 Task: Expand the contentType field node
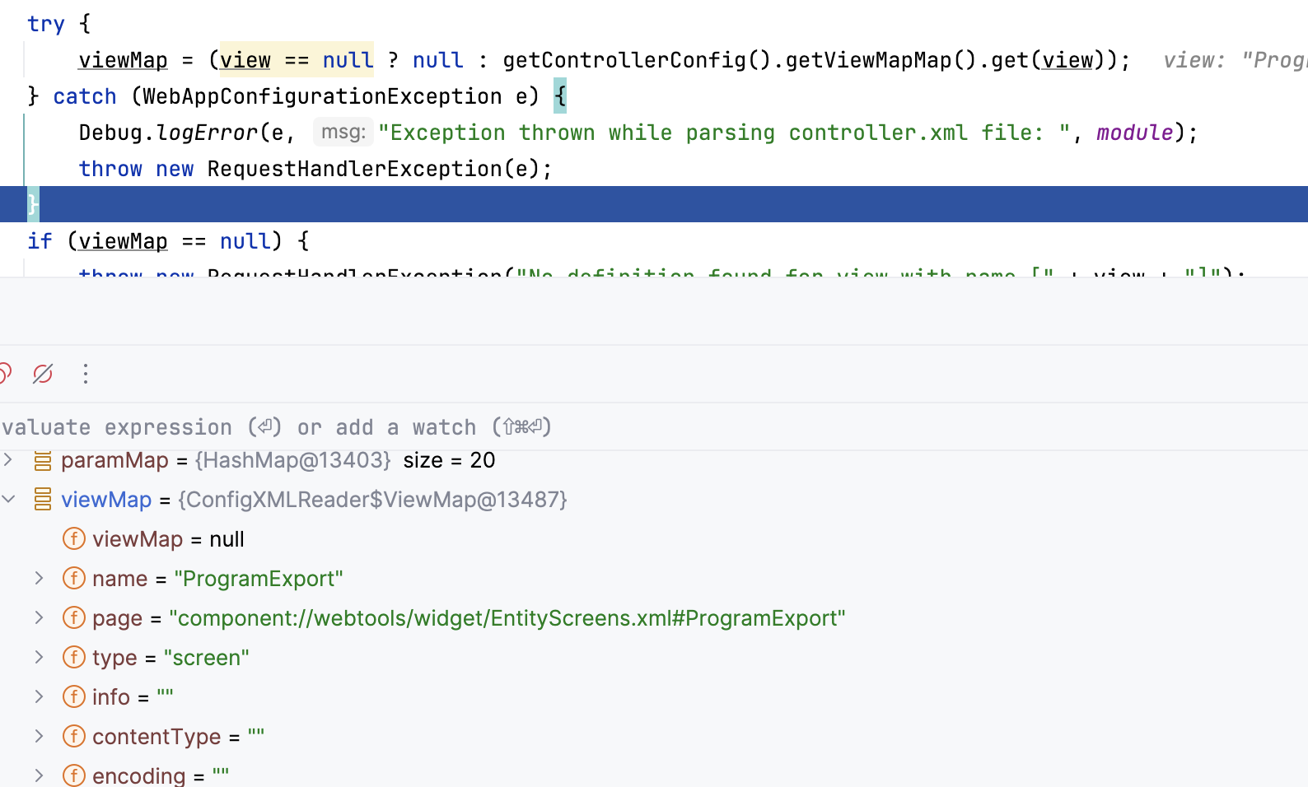39,736
